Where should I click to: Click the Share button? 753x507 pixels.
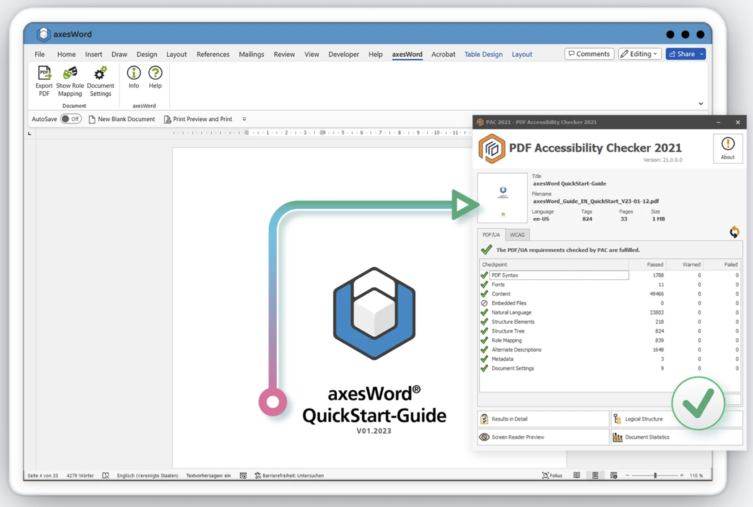point(682,54)
